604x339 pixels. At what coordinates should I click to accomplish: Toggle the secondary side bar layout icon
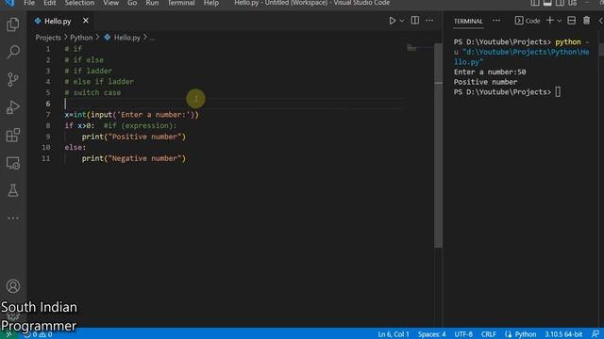click(560, 3)
